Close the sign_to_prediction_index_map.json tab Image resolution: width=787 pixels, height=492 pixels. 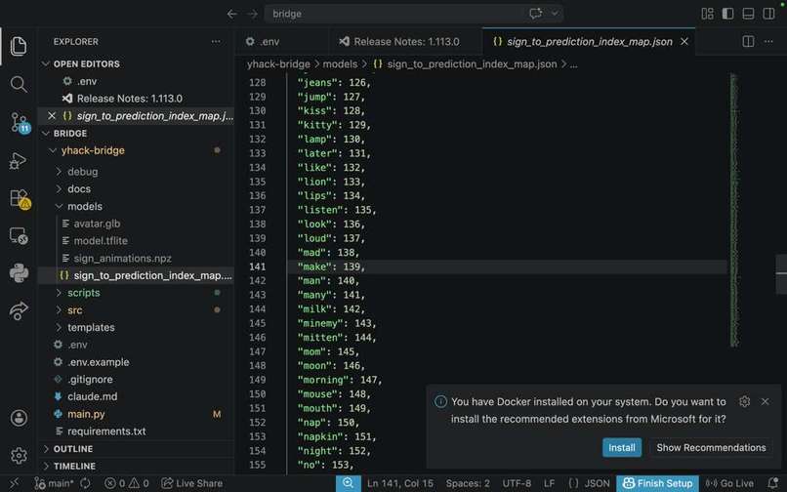pyautogui.click(x=684, y=42)
